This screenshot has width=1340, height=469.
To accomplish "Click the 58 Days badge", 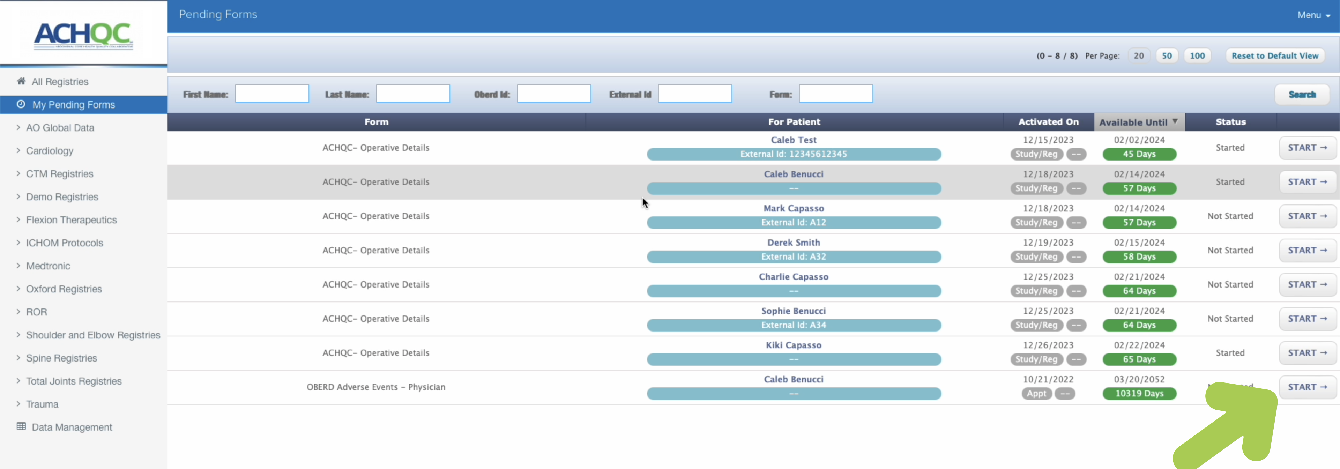I will tap(1139, 257).
